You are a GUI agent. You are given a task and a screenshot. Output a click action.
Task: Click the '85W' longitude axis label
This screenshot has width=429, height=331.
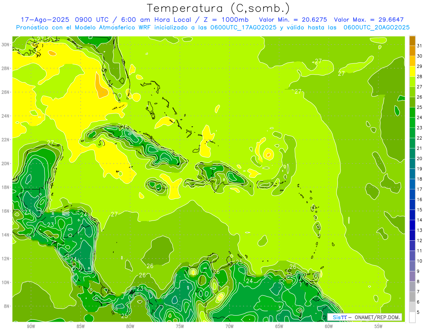point(80,326)
